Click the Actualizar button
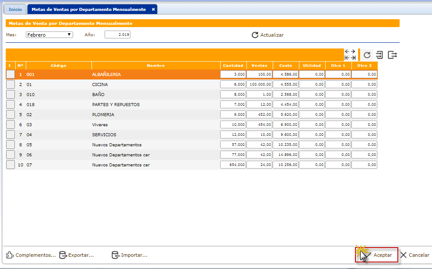 click(x=267, y=35)
